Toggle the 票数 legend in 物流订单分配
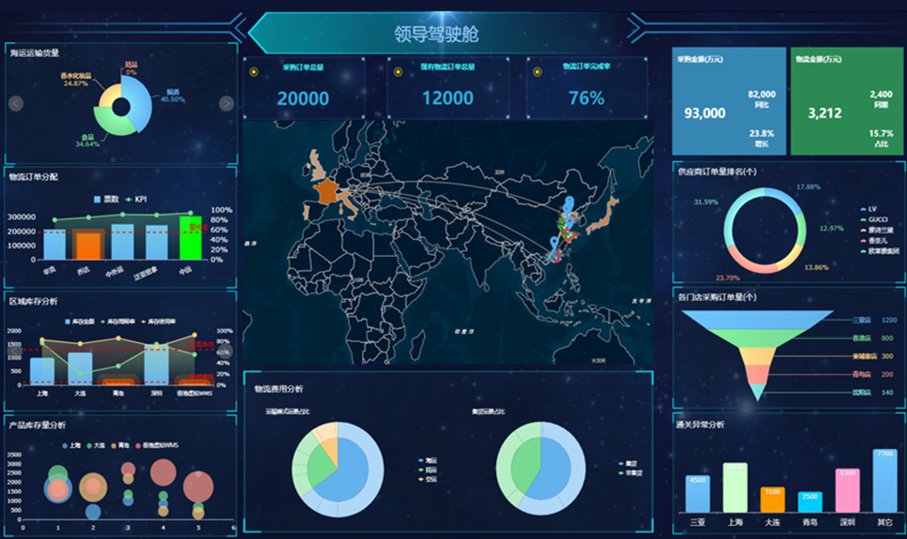The image size is (907, 539). [110, 200]
